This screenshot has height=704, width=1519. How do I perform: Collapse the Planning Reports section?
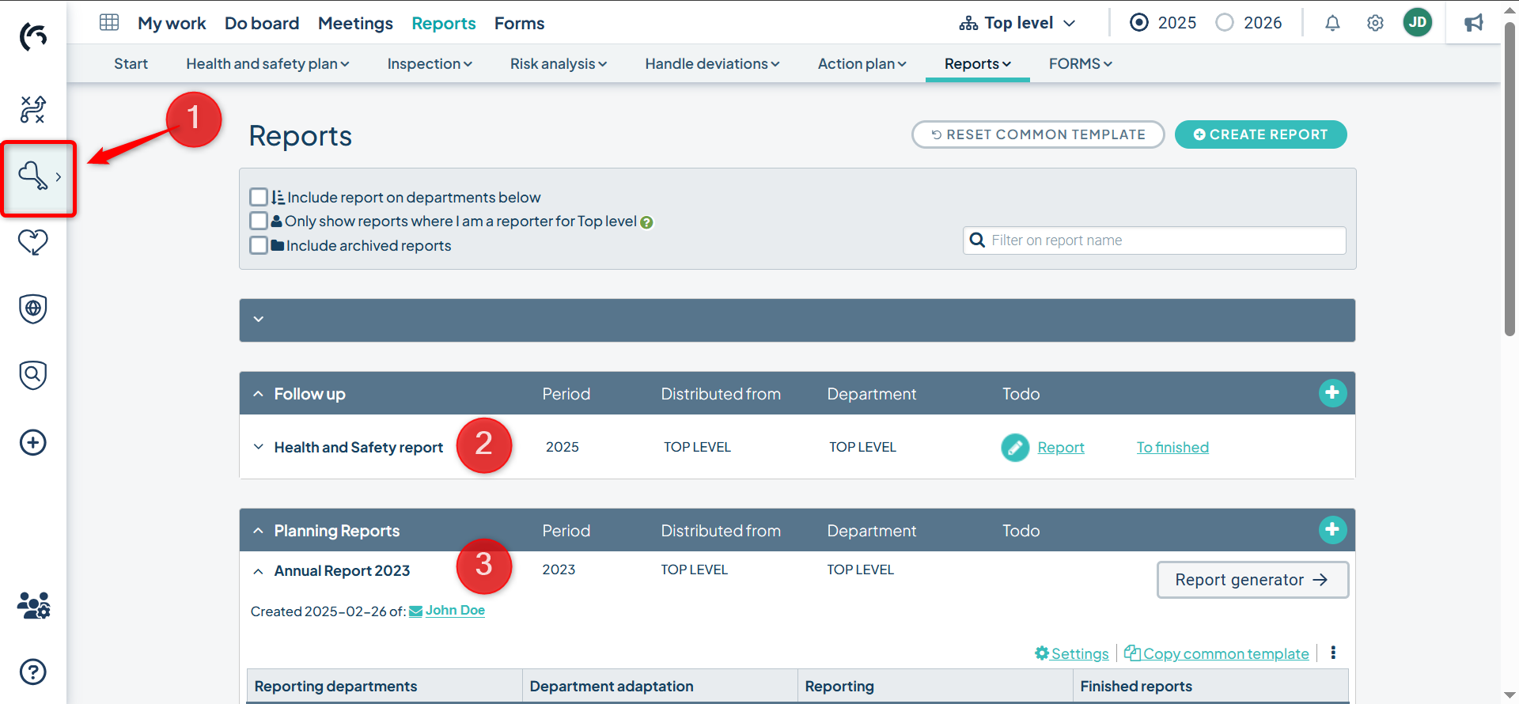259,531
